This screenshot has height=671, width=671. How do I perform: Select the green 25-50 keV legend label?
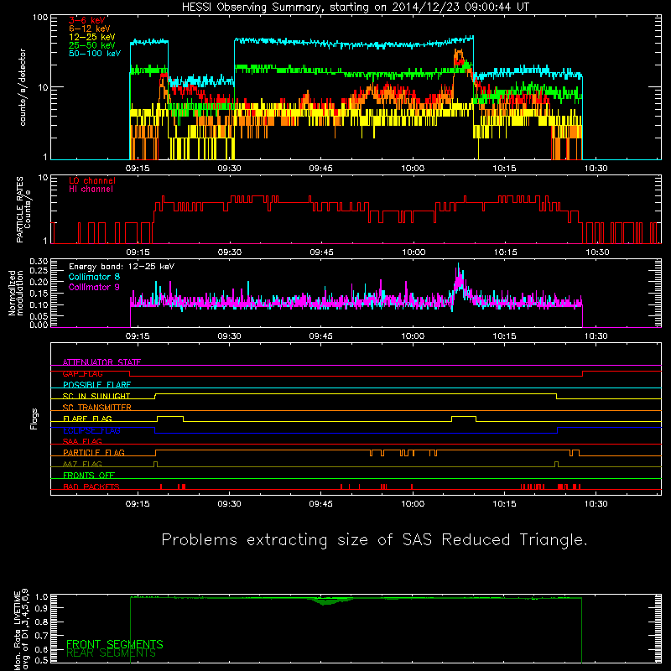click(x=92, y=45)
